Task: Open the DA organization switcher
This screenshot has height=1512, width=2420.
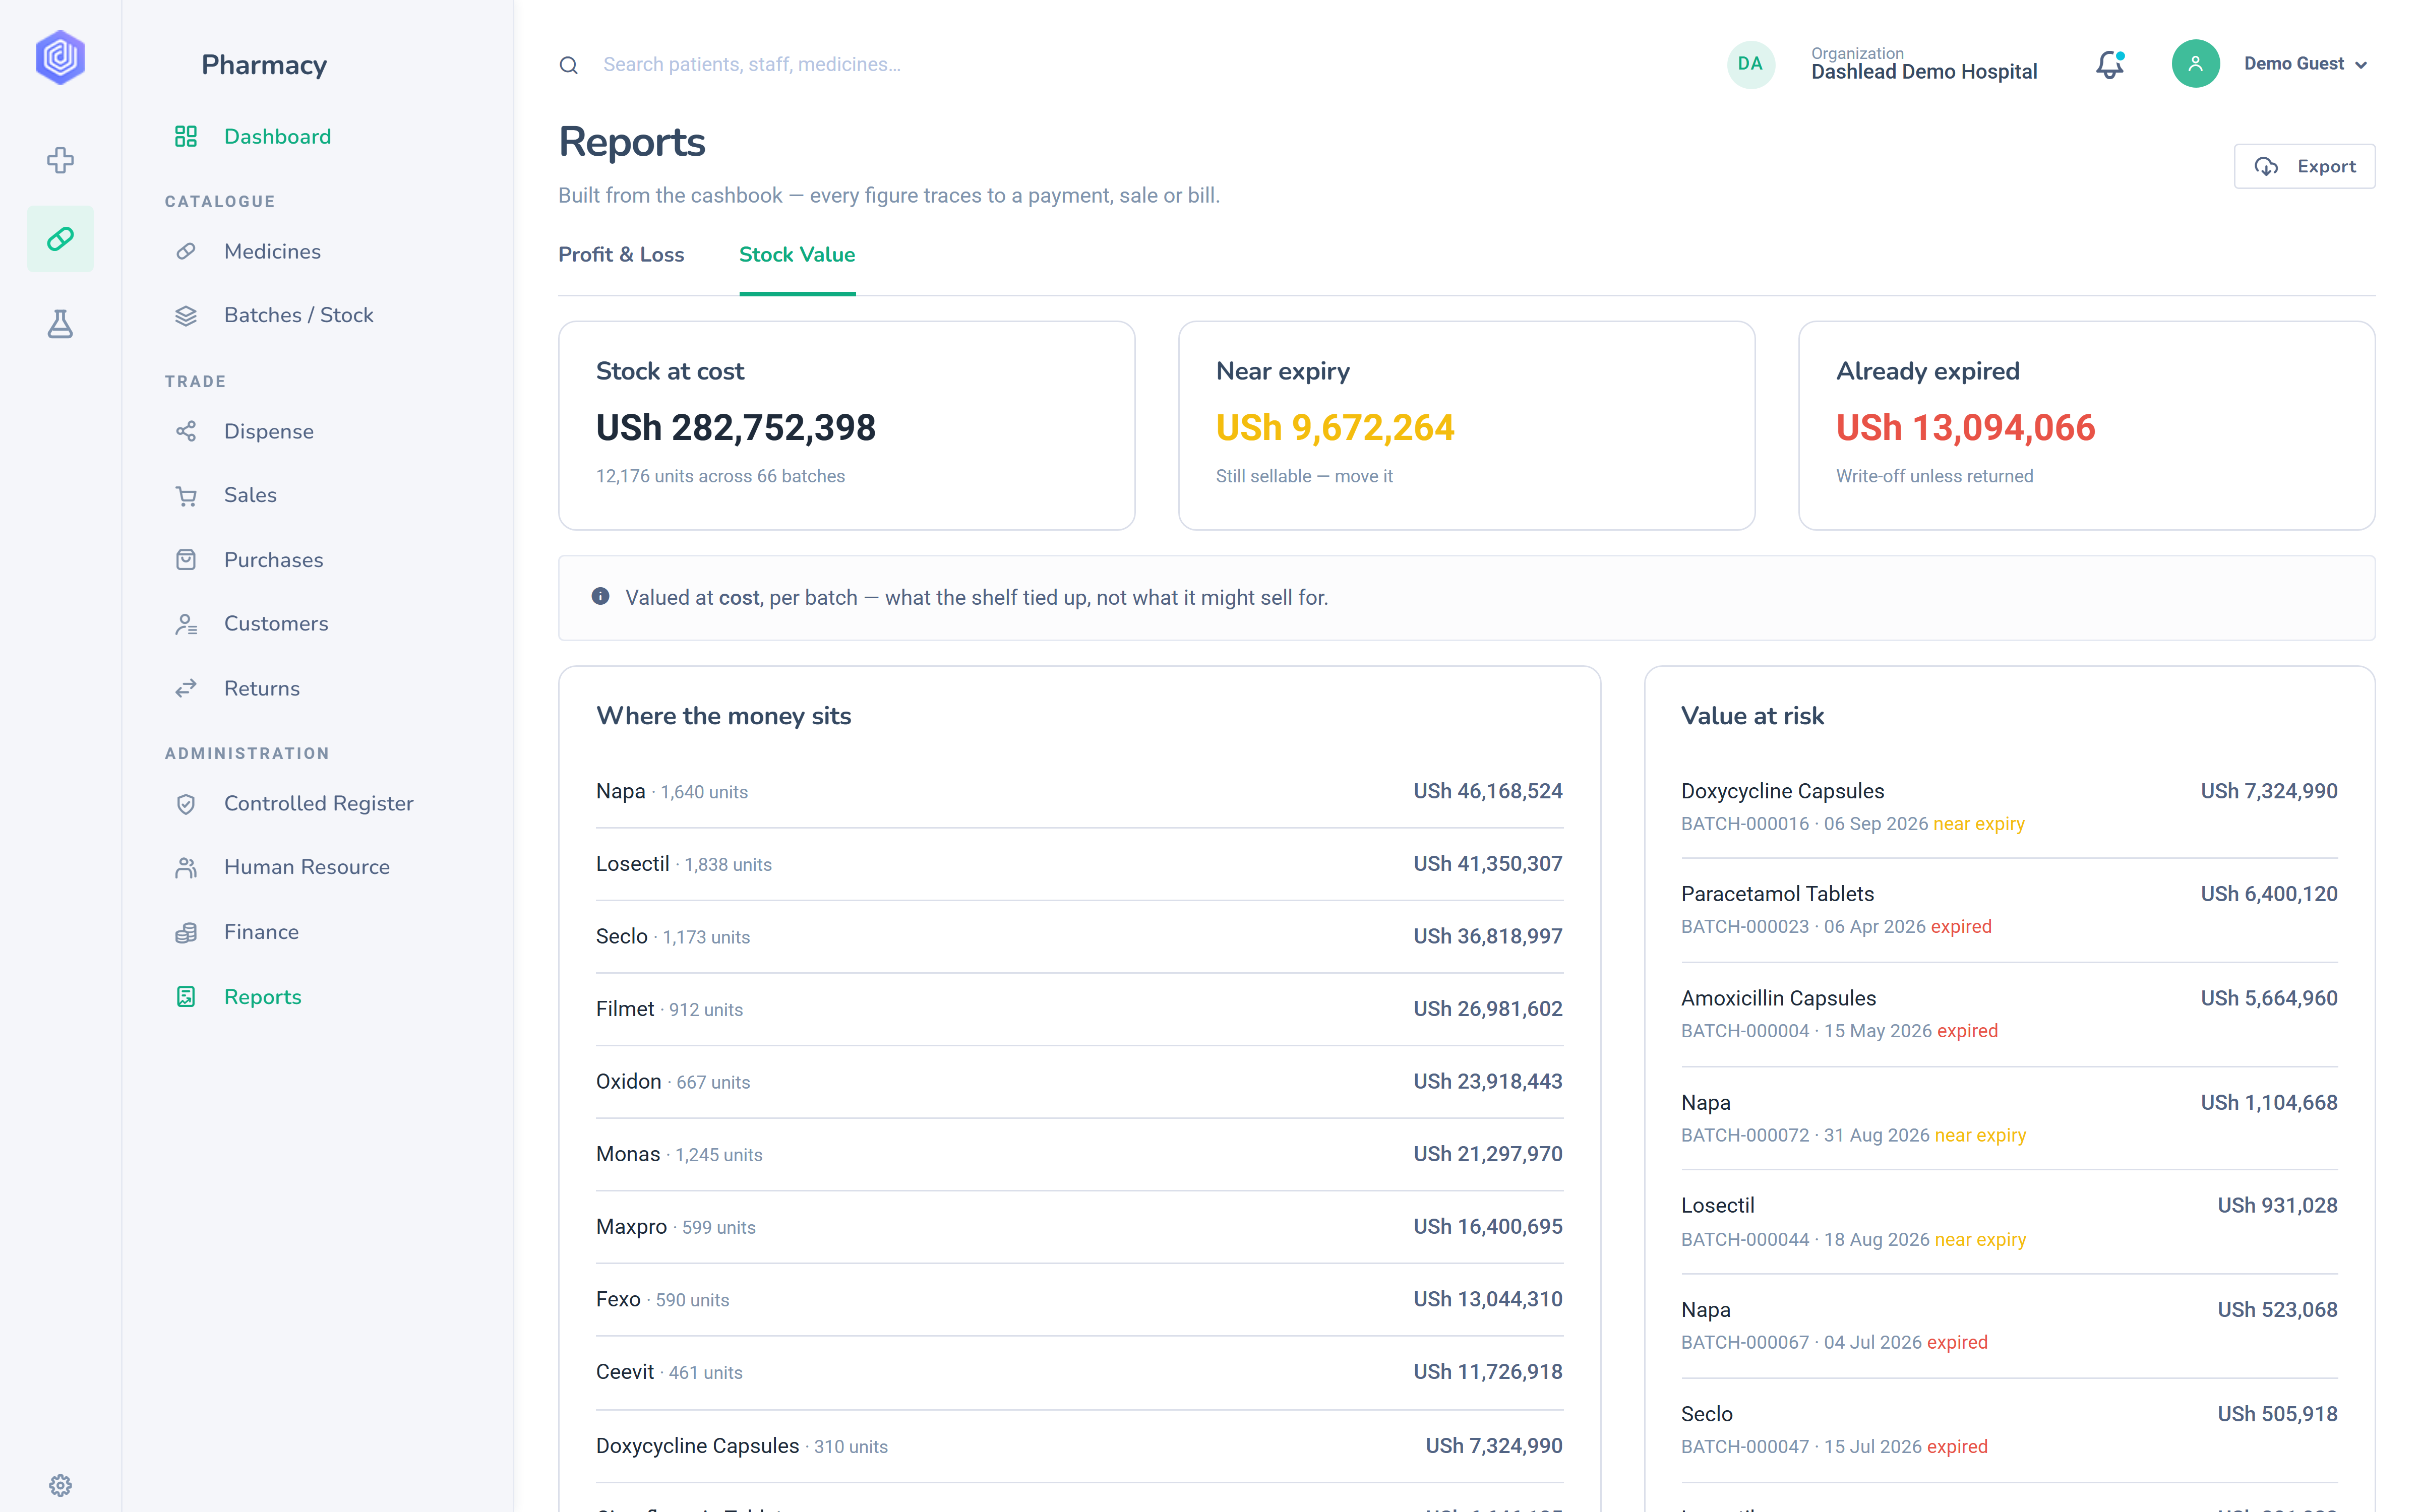Action: [1750, 64]
